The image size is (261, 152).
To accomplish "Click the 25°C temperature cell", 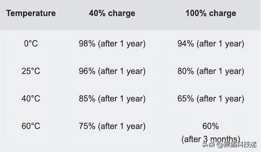I will (31, 71).
